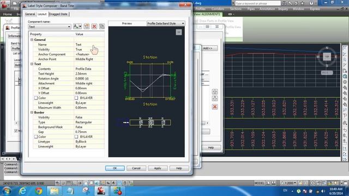Click Help in Label Style Composer
Screen dimensions: 349x196
click(179, 168)
